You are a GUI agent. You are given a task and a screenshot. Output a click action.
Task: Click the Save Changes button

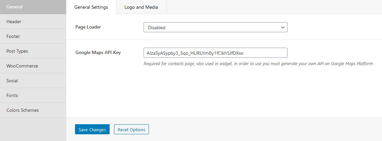tap(92, 129)
